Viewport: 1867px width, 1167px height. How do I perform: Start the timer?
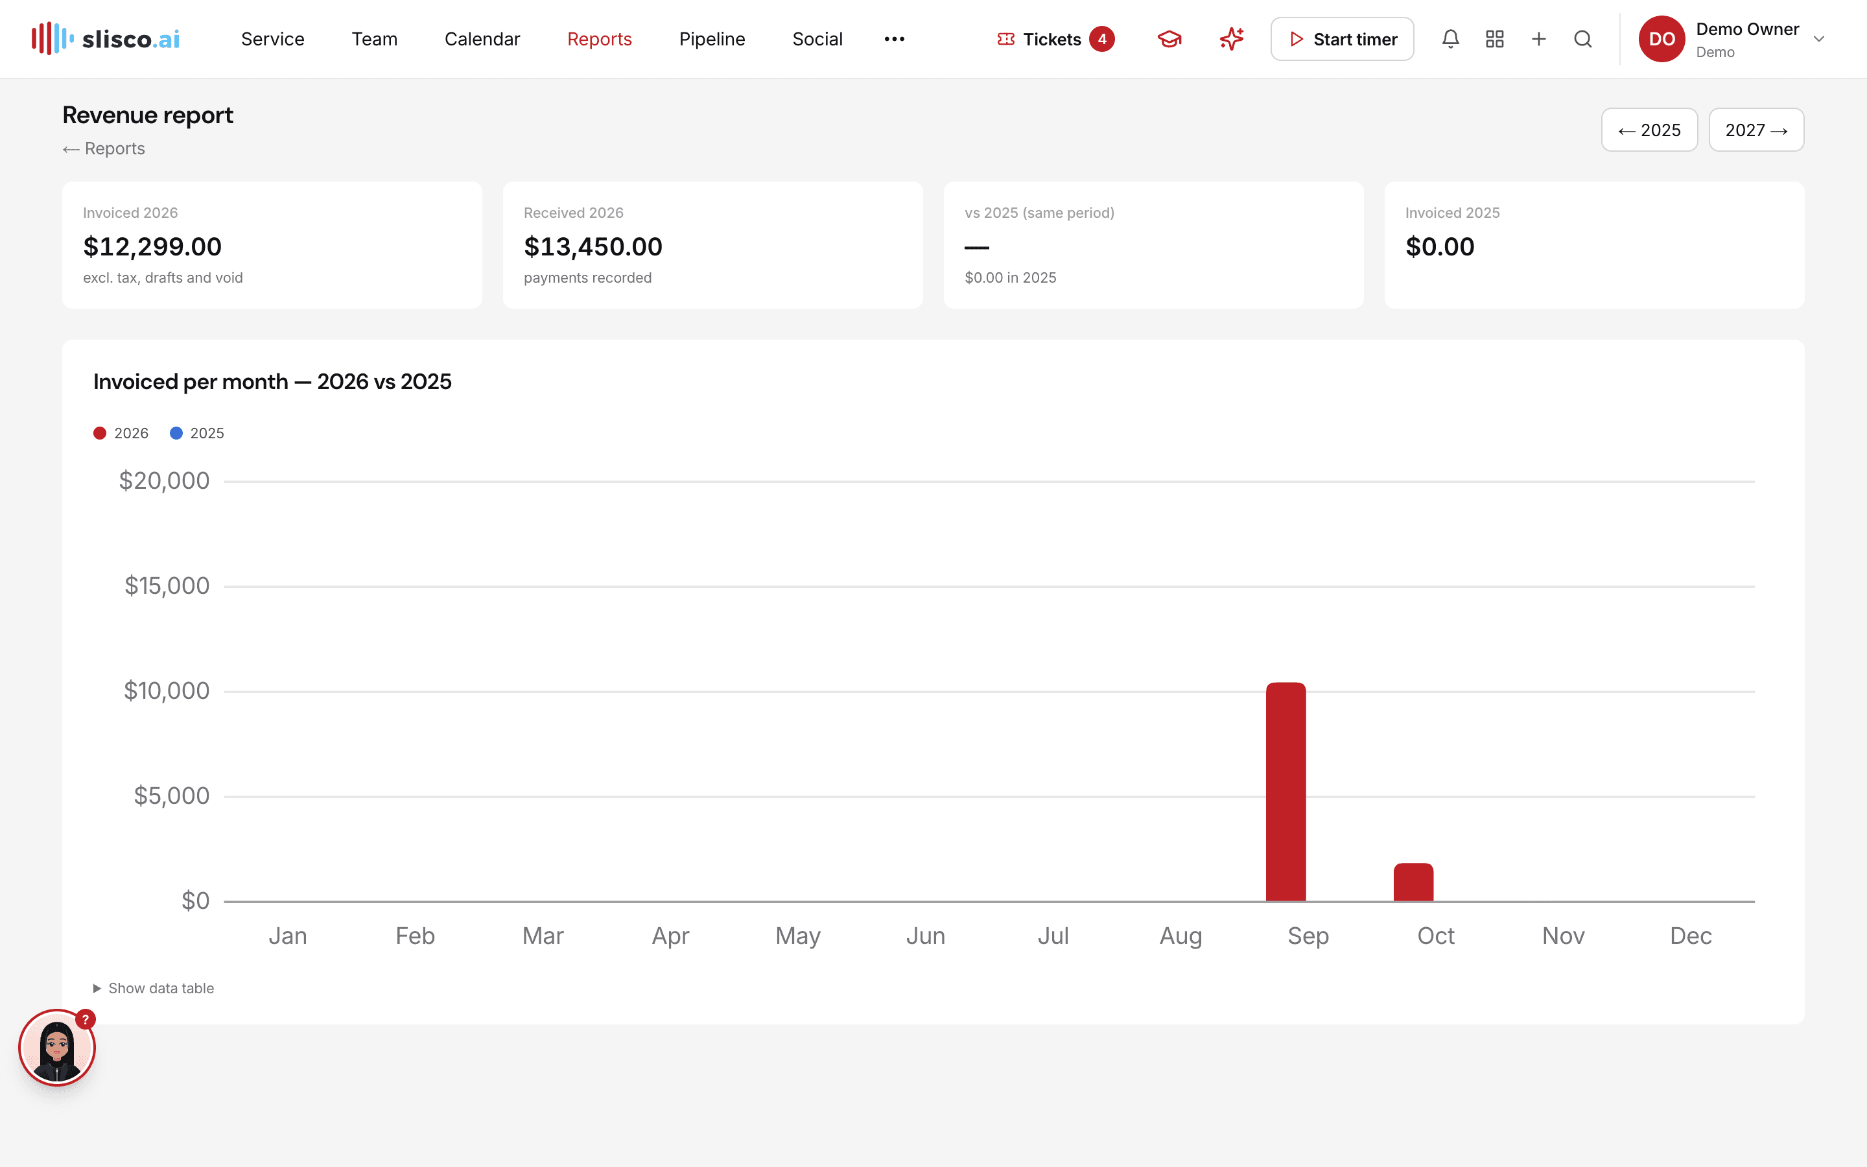1342,39
